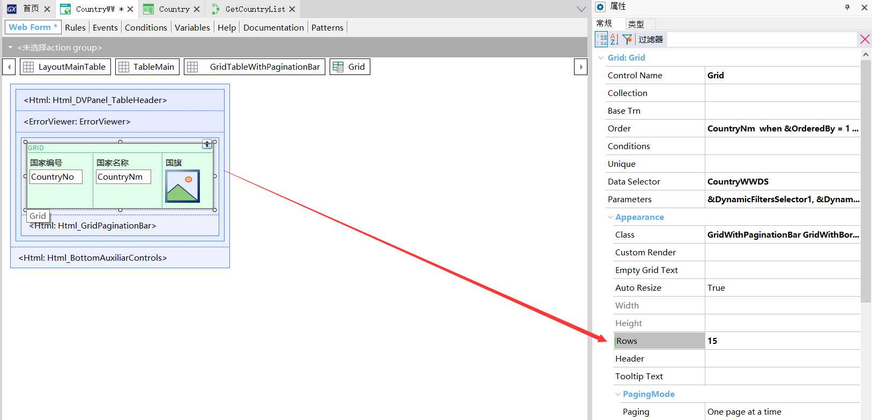The width and height of the screenshot is (872, 420).
Task: Navigate breadcrumb right with arrow button
Action: (x=580, y=67)
